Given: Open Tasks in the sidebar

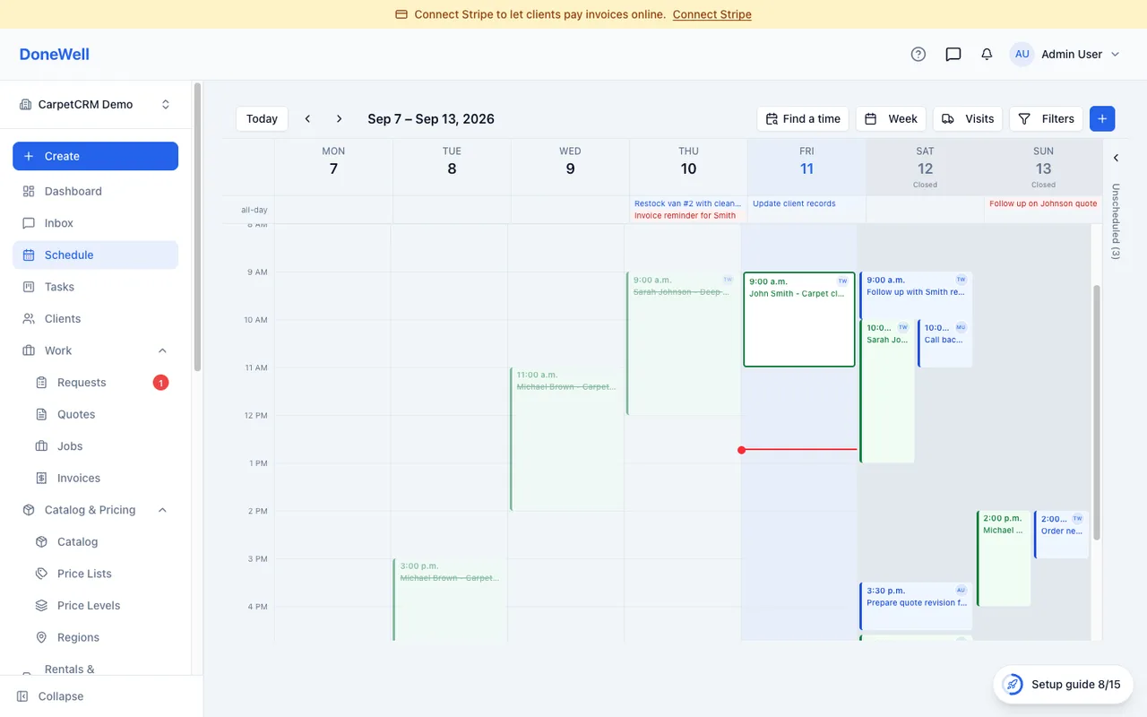Looking at the screenshot, I should (95, 287).
